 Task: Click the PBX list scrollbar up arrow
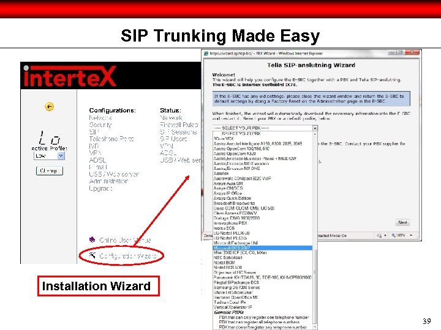(x=315, y=134)
